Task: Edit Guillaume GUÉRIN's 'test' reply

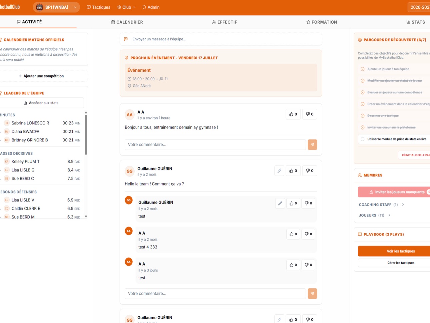Action: click(280, 203)
